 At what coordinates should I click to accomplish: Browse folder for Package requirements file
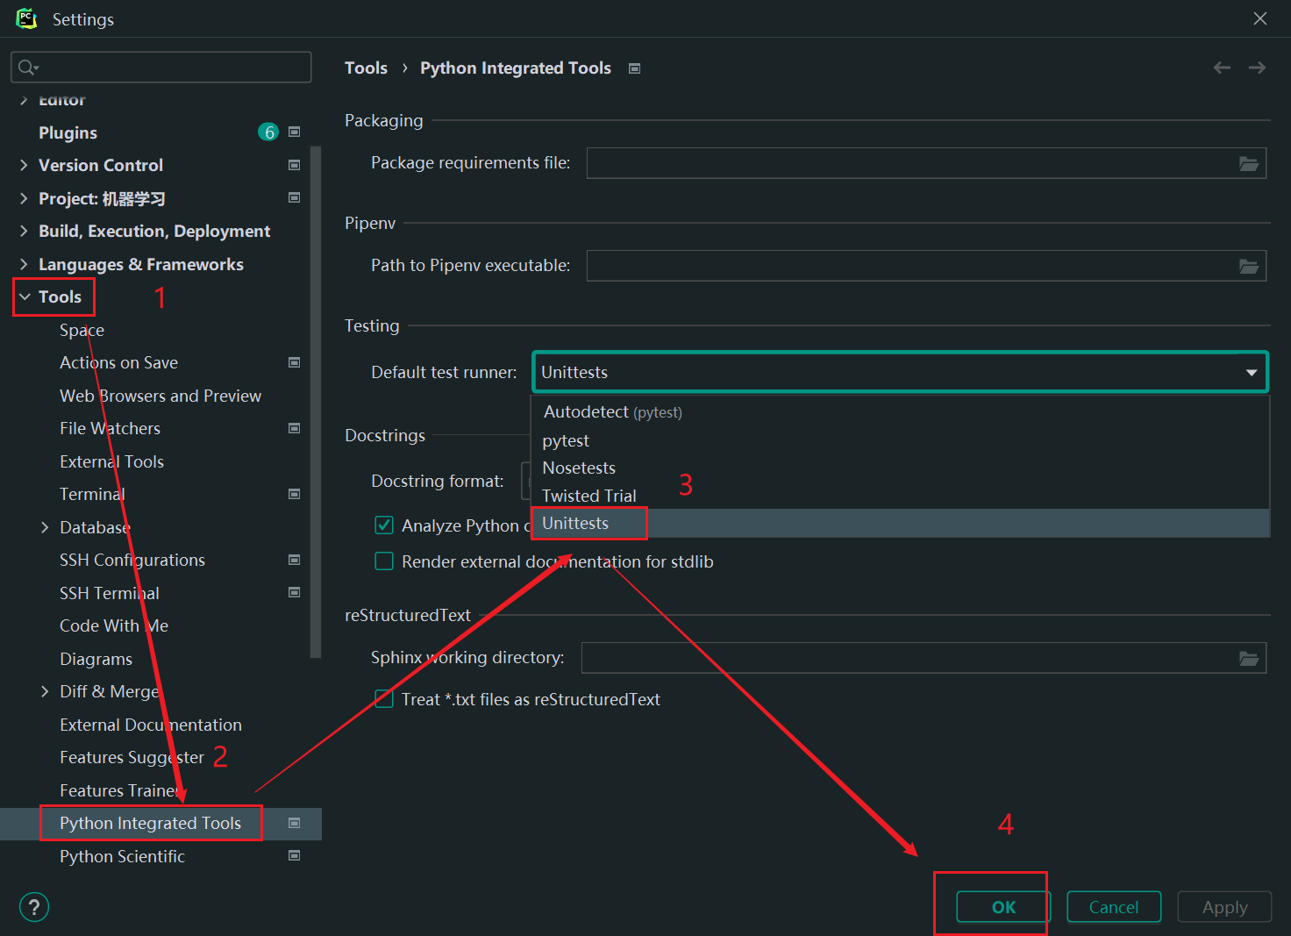click(x=1249, y=163)
